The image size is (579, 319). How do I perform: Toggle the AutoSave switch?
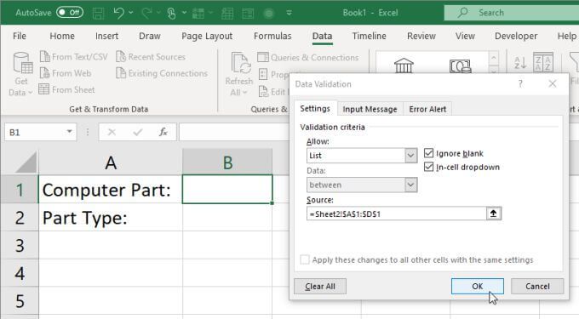(x=70, y=13)
